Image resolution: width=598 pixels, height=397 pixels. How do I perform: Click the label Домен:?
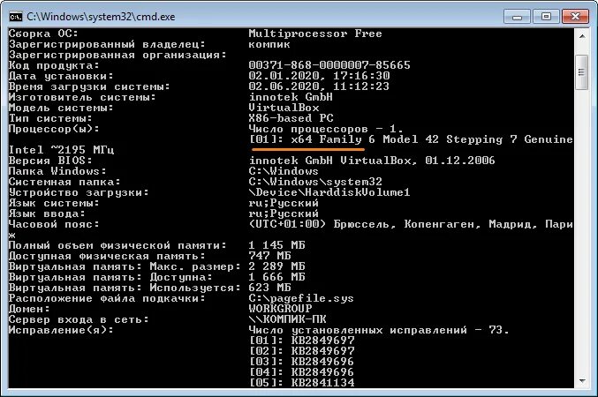point(29,309)
